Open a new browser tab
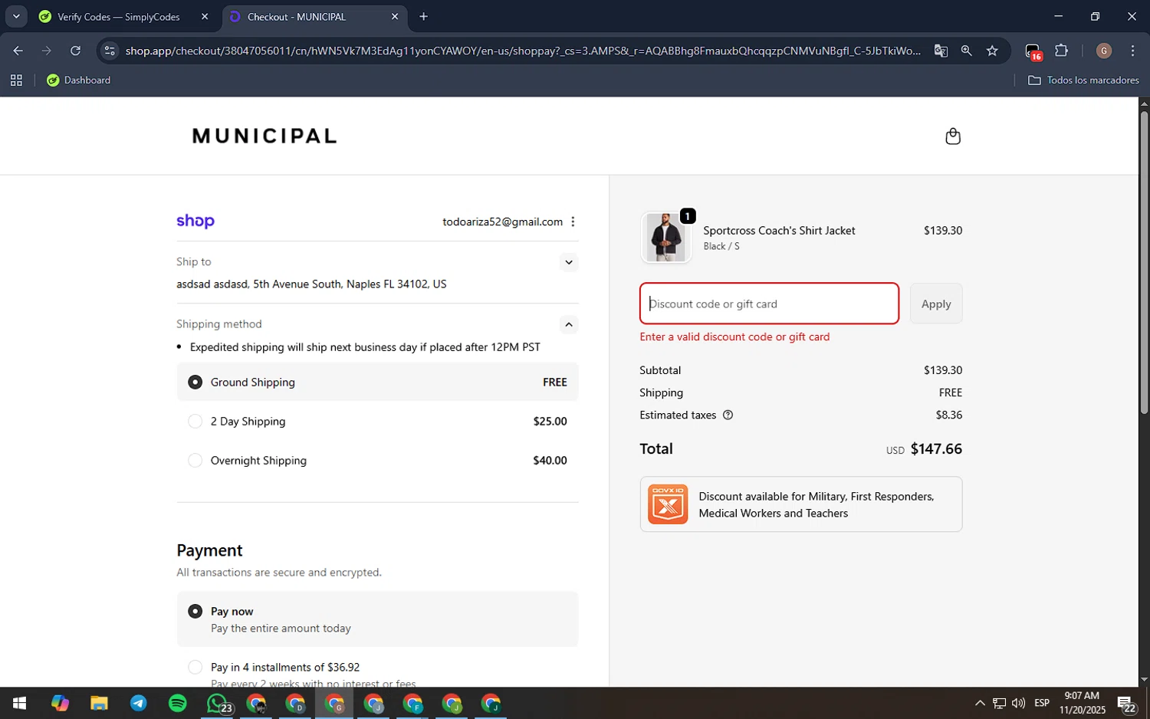Image resolution: width=1150 pixels, height=719 pixels. [424, 16]
